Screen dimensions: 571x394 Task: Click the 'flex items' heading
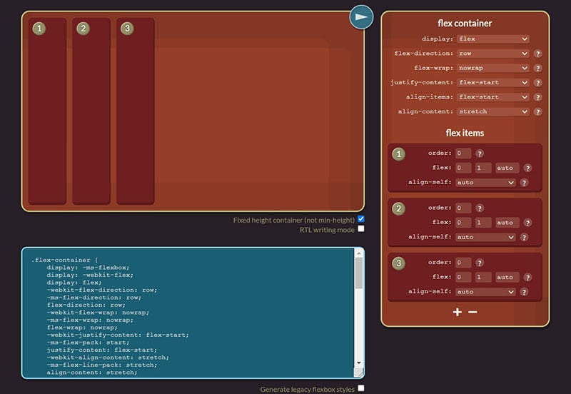point(465,133)
